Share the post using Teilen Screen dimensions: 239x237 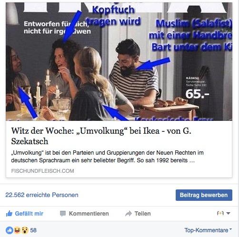(142, 214)
